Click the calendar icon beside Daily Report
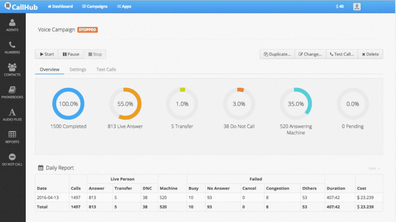This screenshot has height=222, width=396. tap(41, 168)
